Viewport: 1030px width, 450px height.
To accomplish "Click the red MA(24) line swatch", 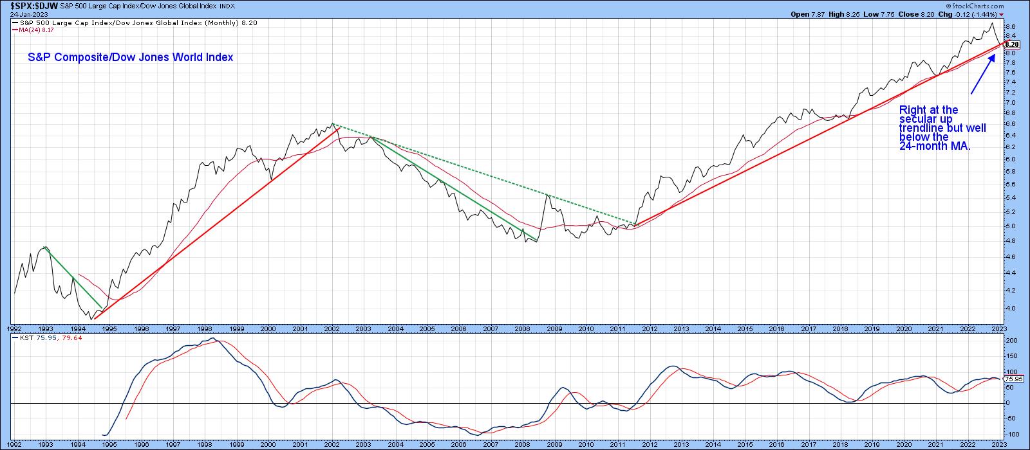I will pos(15,30).
